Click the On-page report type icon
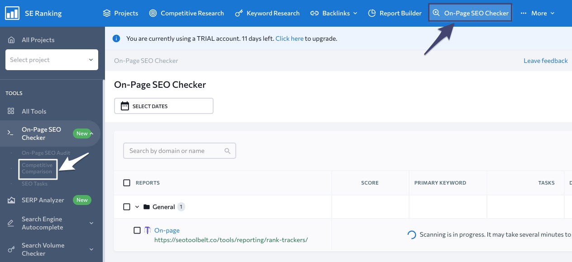The width and height of the screenshot is (572, 262). (x=148, y=230)
